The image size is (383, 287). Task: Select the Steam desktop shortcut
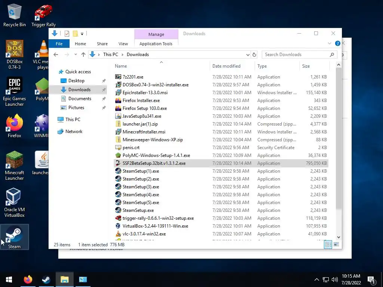tap(15, 237)
